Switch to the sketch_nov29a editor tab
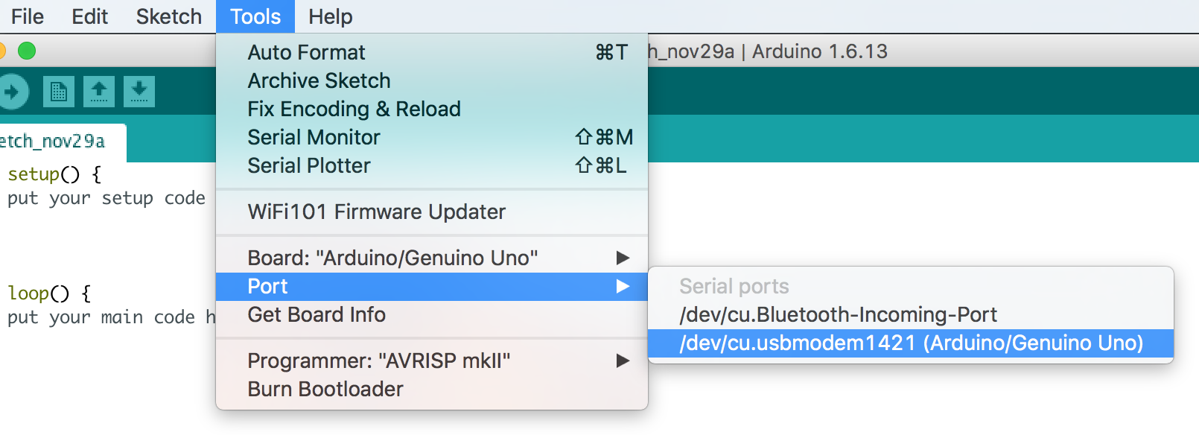Screen dimensions: 1199x435 [x=56, y=142]
